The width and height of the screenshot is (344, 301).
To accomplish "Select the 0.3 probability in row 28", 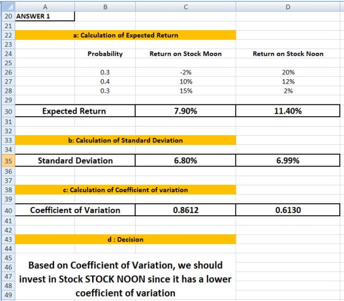I will pos(105,91).
